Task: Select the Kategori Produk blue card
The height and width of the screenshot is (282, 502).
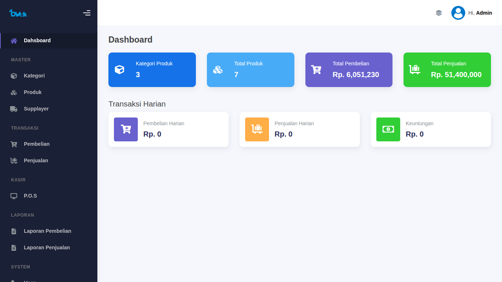Action: [152, 70]
